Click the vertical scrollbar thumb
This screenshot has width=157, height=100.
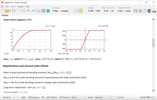(153, 43)
